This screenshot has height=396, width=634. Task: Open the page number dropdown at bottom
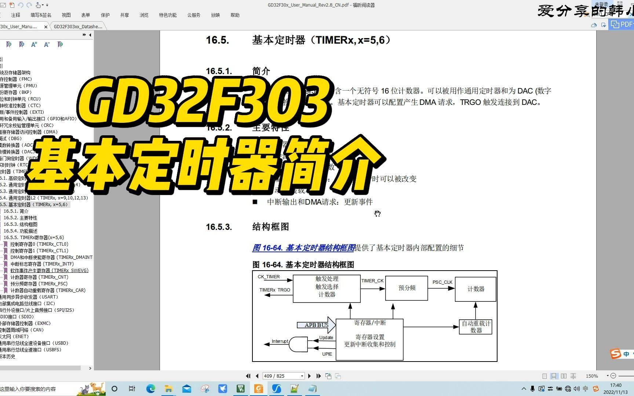[302, 376]
